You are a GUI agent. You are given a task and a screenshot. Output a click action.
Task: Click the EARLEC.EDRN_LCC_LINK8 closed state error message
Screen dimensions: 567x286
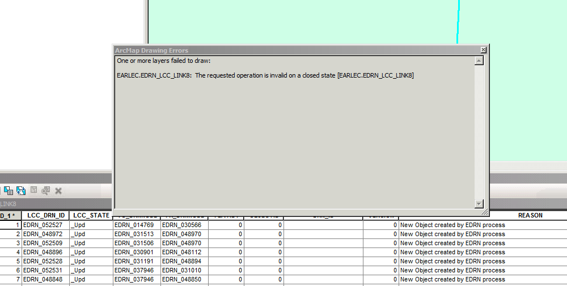pyautogui.click(x=265, y=75)
